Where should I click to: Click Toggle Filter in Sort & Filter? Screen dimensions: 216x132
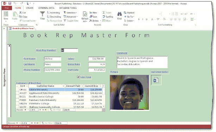pyautogui.click(x=71, y=21)
